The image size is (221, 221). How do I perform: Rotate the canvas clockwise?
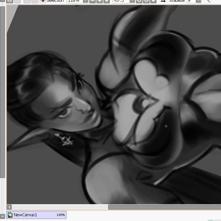(146, 1)
